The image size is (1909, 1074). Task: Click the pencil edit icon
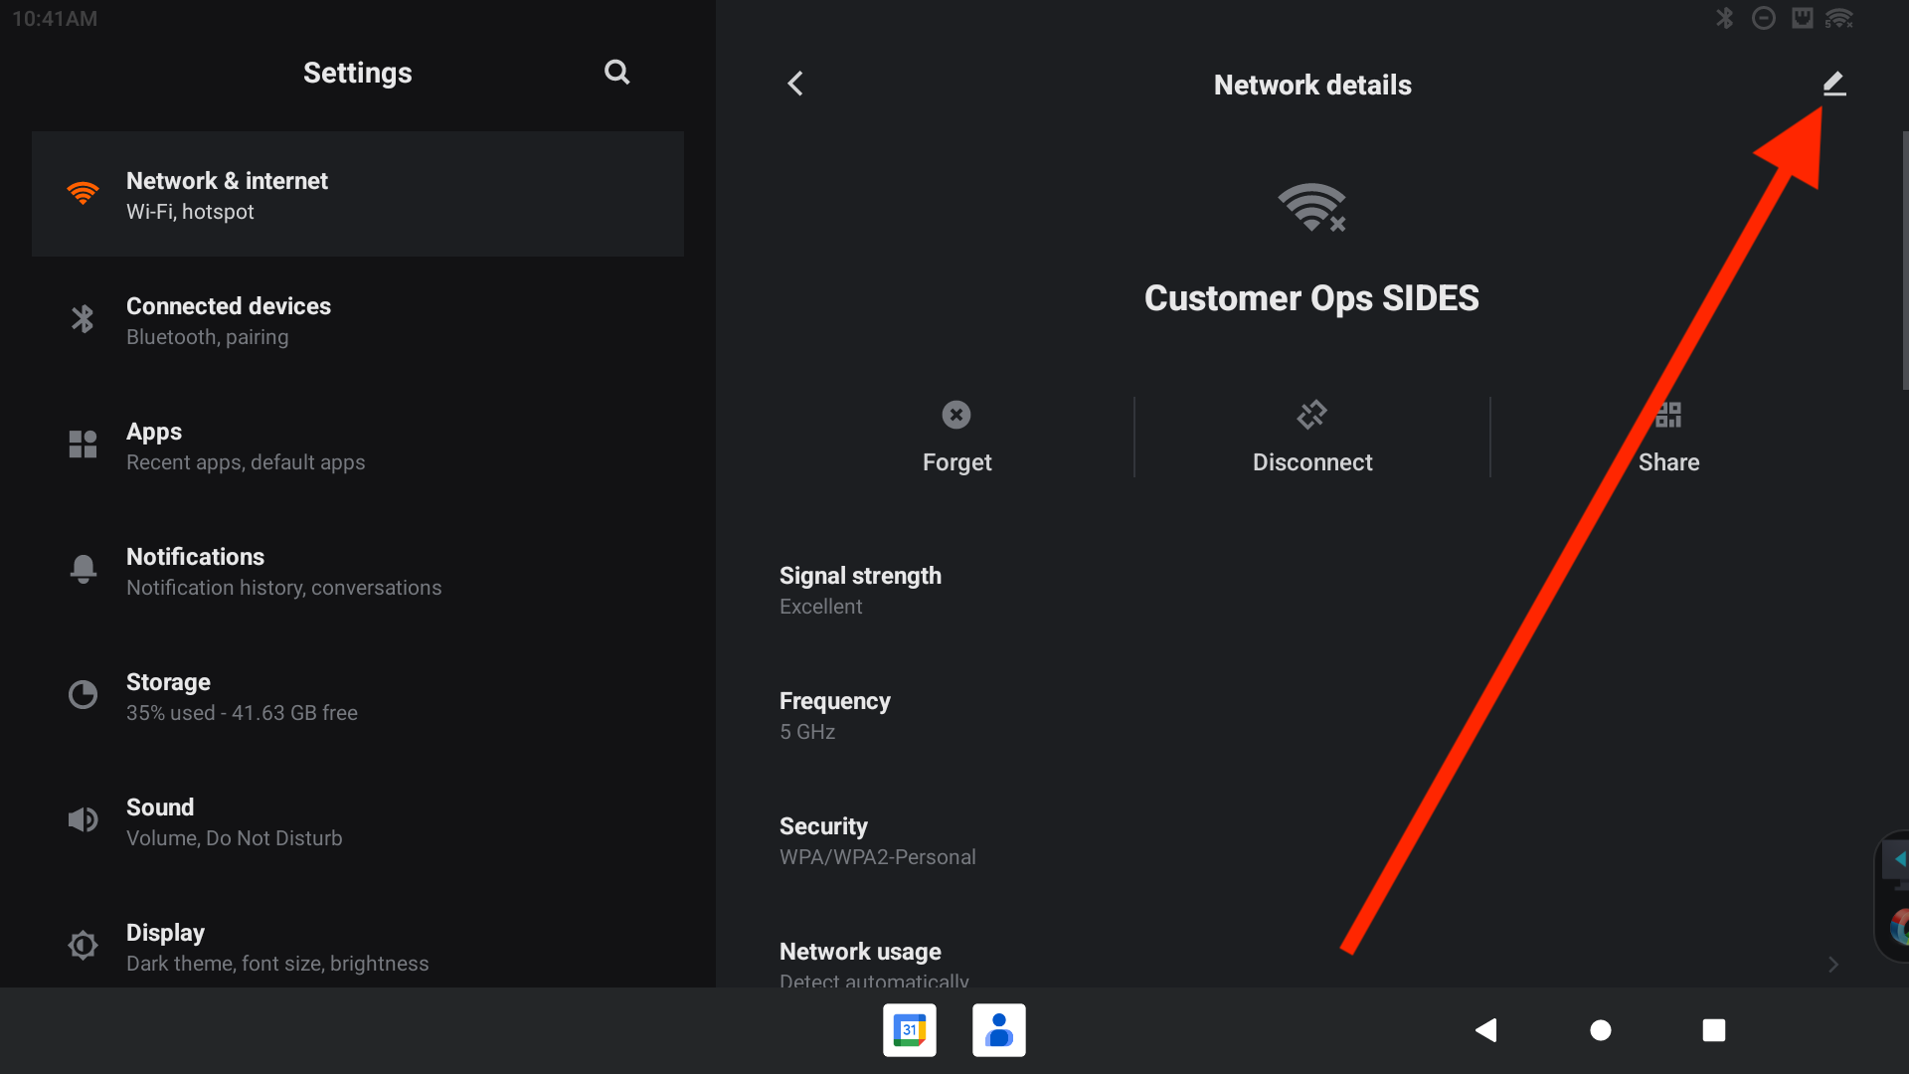pyautogui.click(x=1833, y=85)
